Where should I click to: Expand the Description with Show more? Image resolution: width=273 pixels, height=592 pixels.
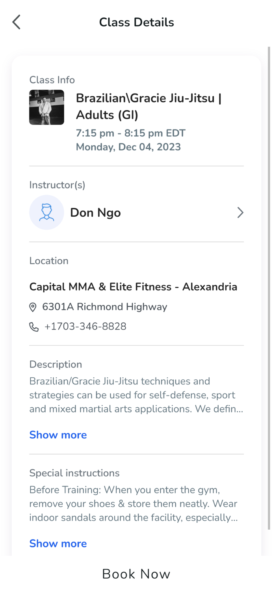pos(58,435)
